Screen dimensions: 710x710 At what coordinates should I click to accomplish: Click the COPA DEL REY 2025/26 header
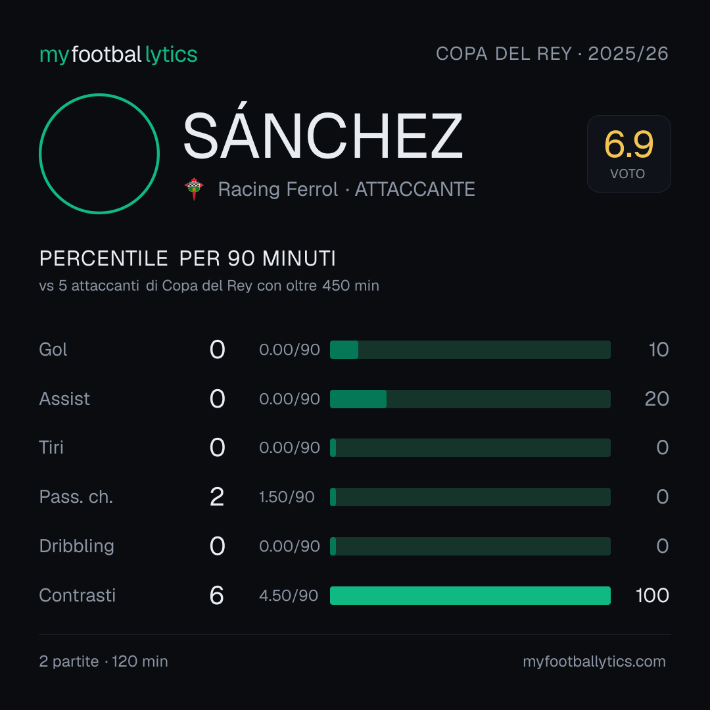click(552, 54)
